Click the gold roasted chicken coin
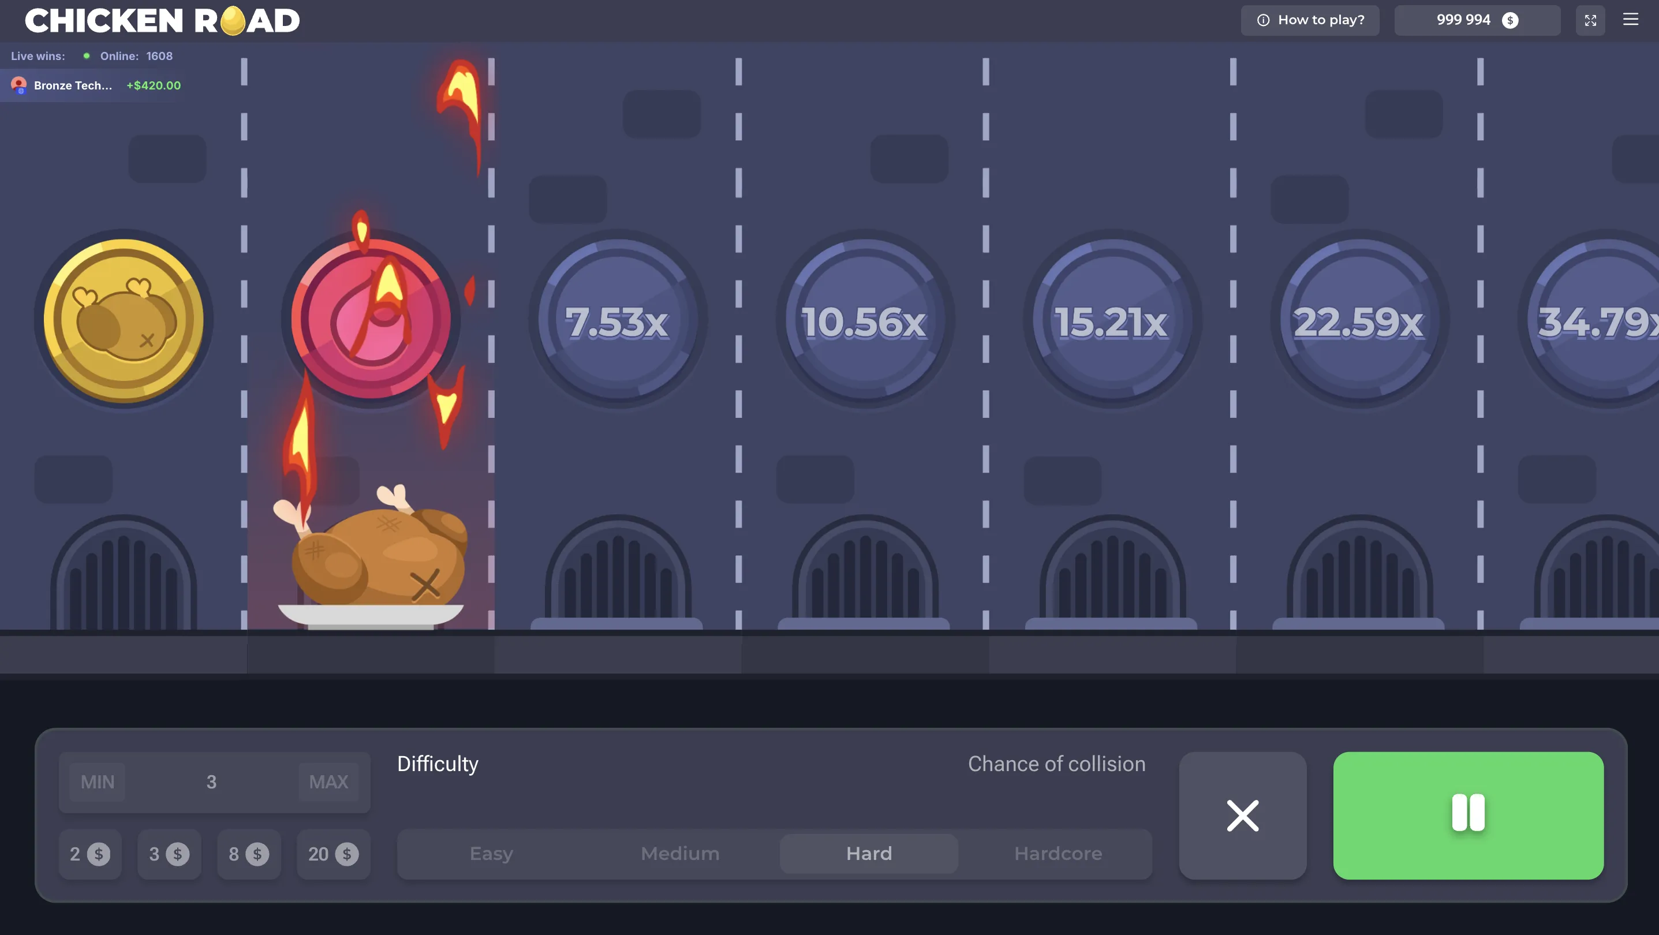 pyautogui.click(x=124, y=319)
